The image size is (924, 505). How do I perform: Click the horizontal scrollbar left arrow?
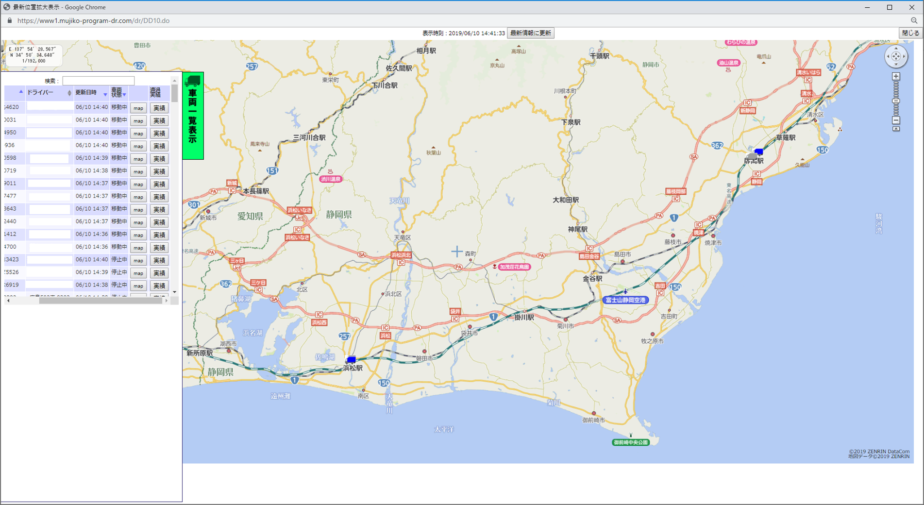(x=8, y=301)
